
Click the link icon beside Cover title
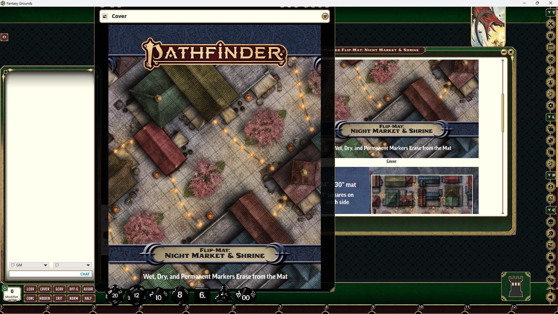pos(105,16)
